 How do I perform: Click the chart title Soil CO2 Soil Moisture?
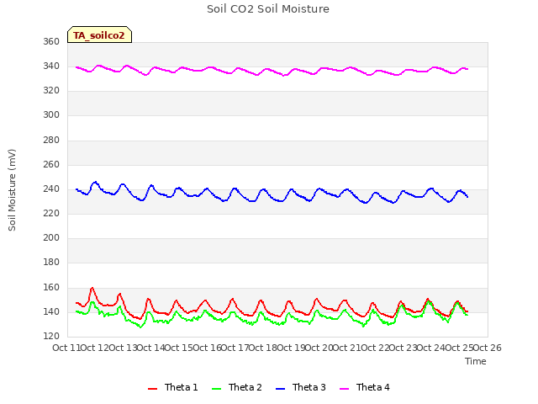coord(268,9)
